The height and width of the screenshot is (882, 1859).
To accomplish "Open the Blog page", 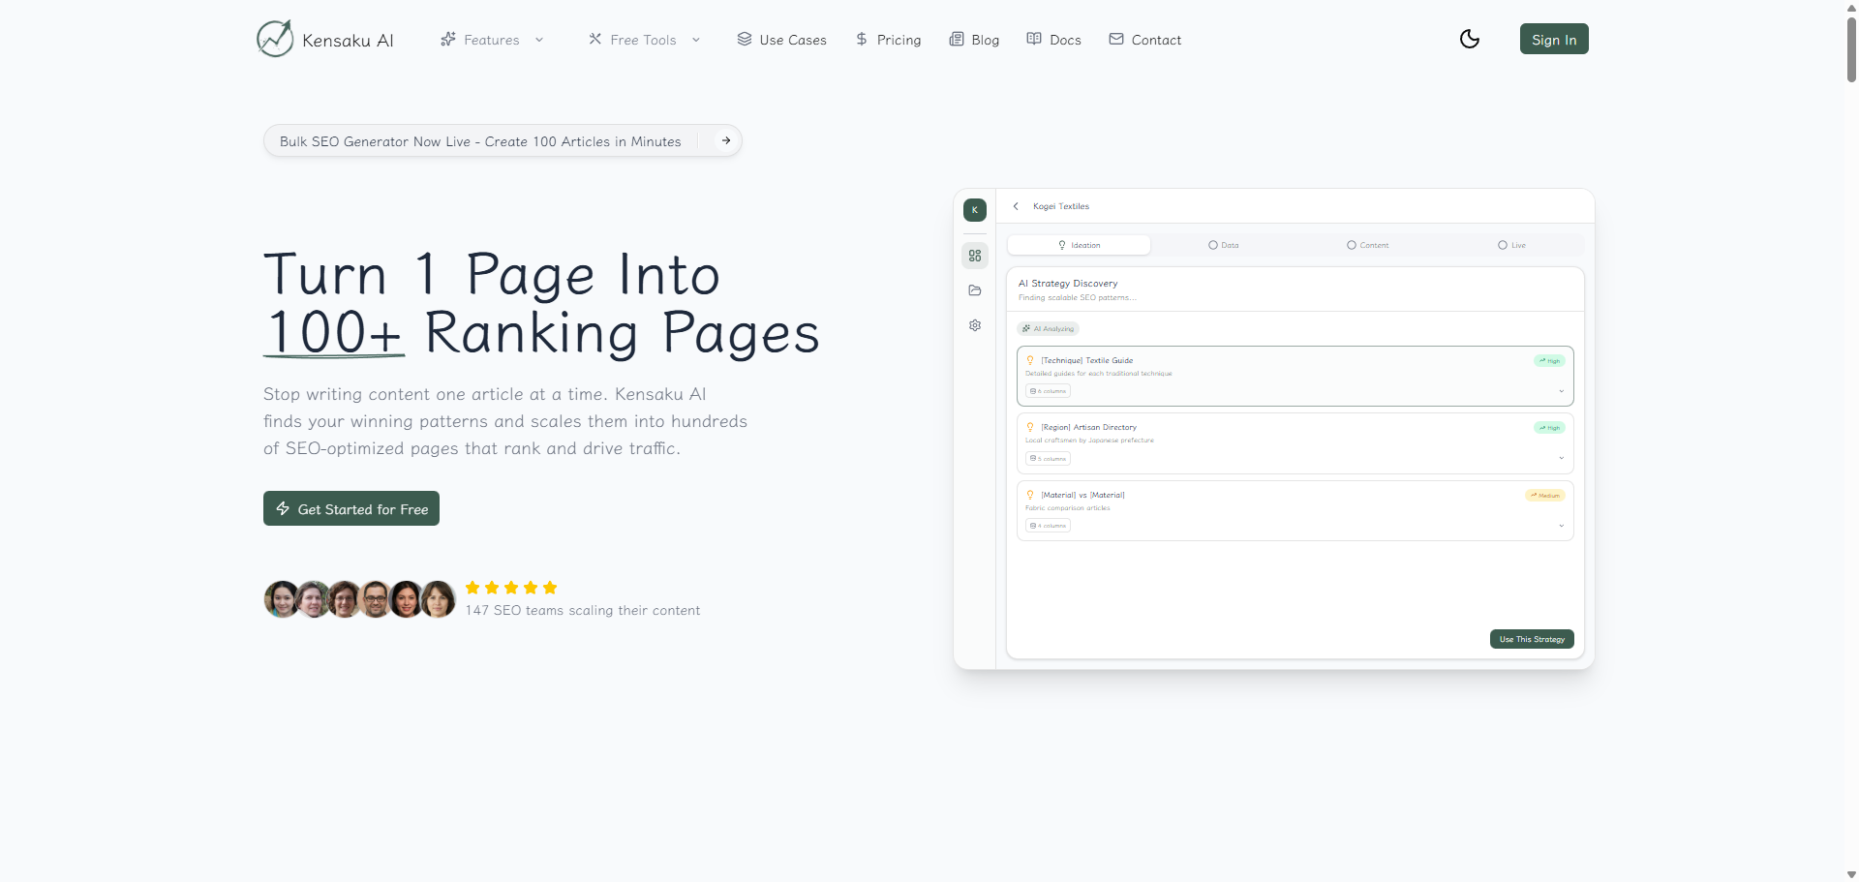I will tap(974, 40).
